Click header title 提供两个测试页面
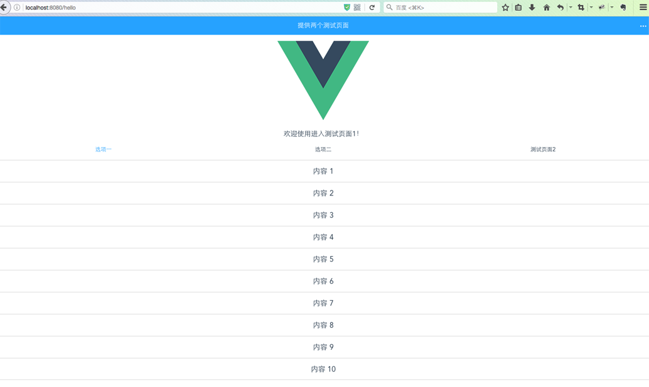The image size is (649, 387). tap(323, 25)
